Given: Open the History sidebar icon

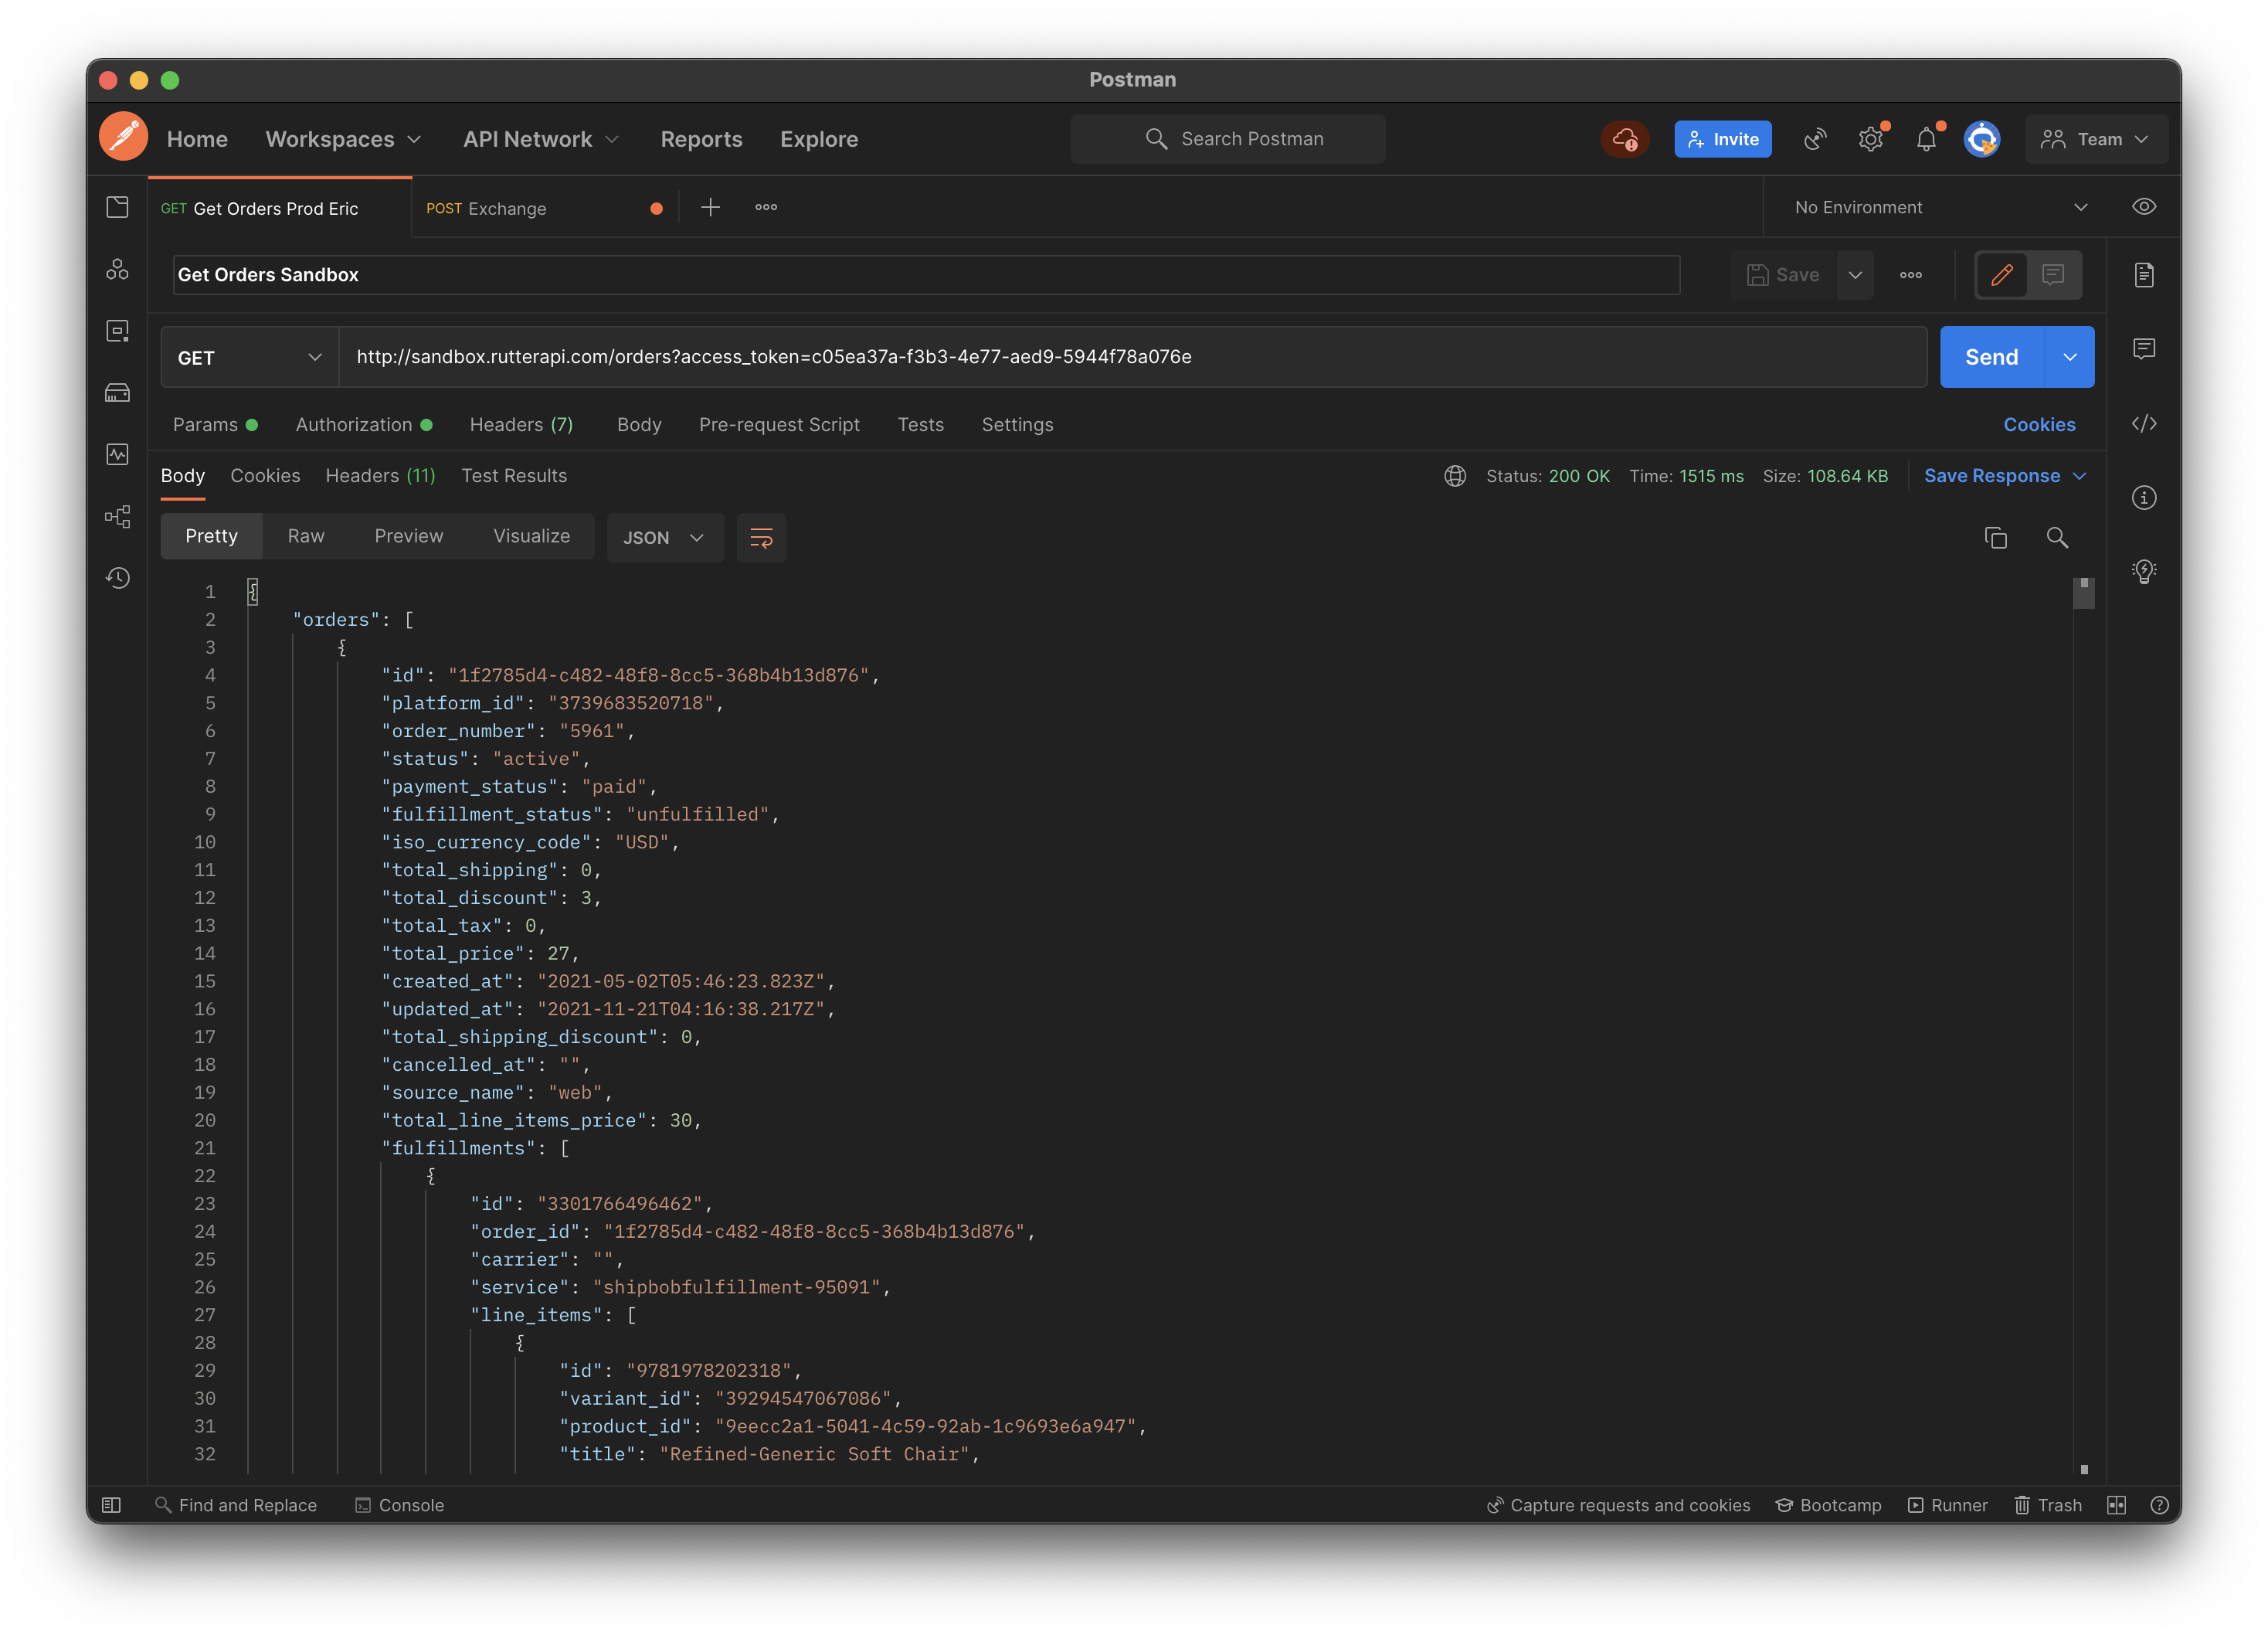Looking at the screenshot, I should [118, 578].
